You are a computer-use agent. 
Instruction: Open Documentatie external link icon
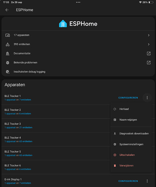coord(149,54)
